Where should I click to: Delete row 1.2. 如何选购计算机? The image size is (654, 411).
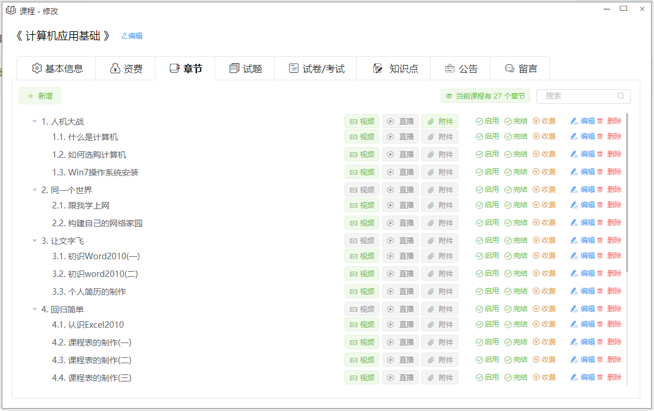pos(609,154)
